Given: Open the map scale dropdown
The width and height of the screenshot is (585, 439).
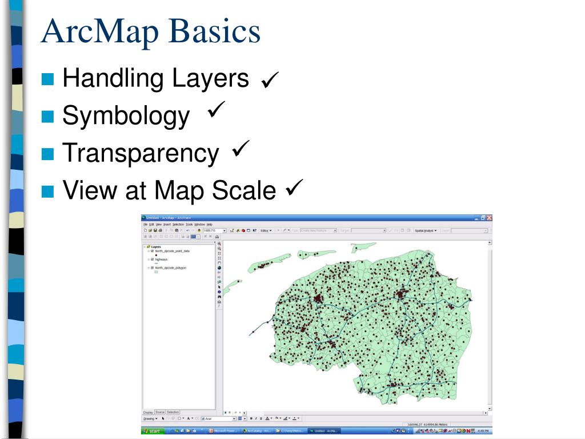Looking at the screenshot, I should (x=225, y=231).
